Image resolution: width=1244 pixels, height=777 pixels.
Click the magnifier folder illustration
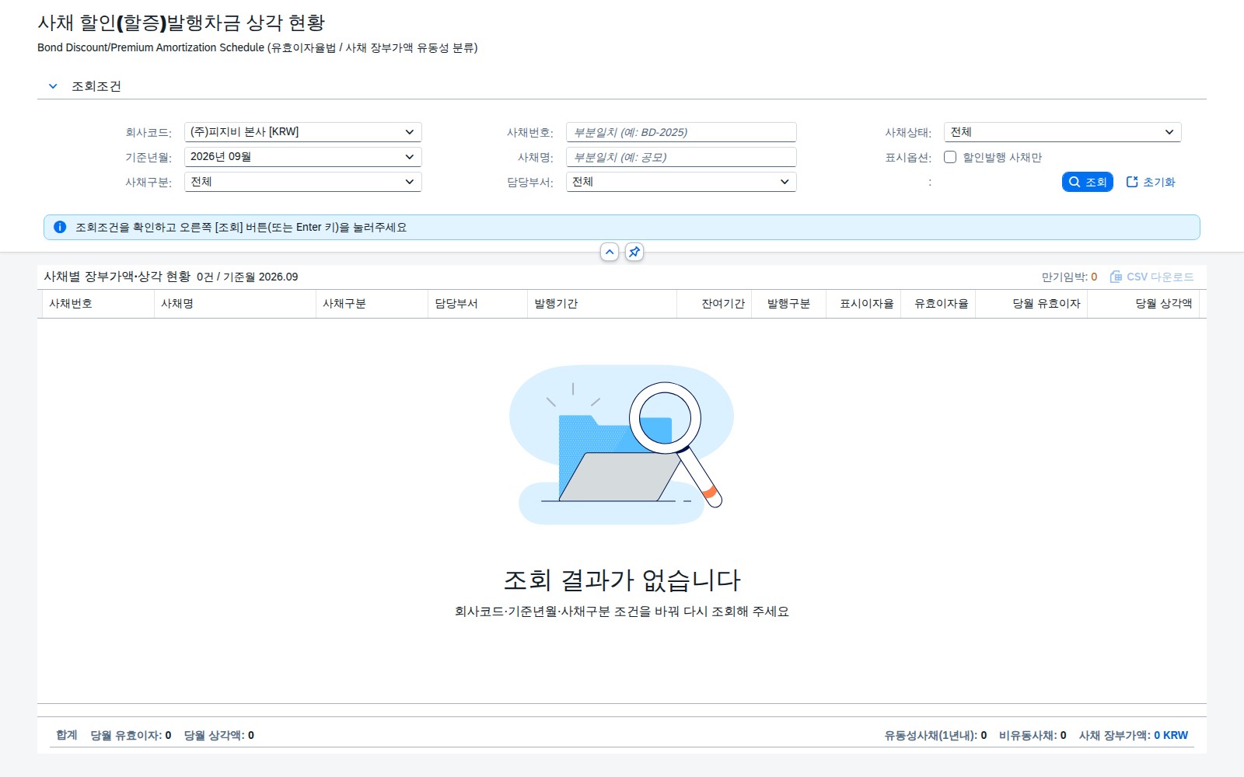[x=622, y=445]
